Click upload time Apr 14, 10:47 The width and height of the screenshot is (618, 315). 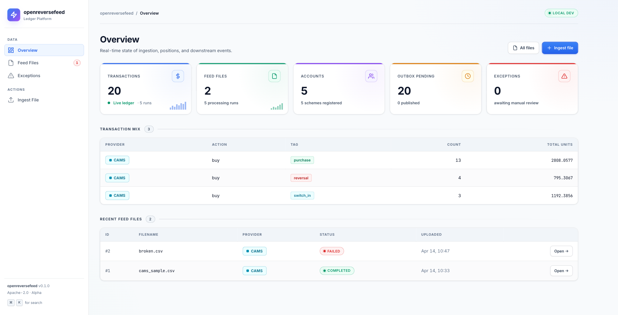point(435,251)
